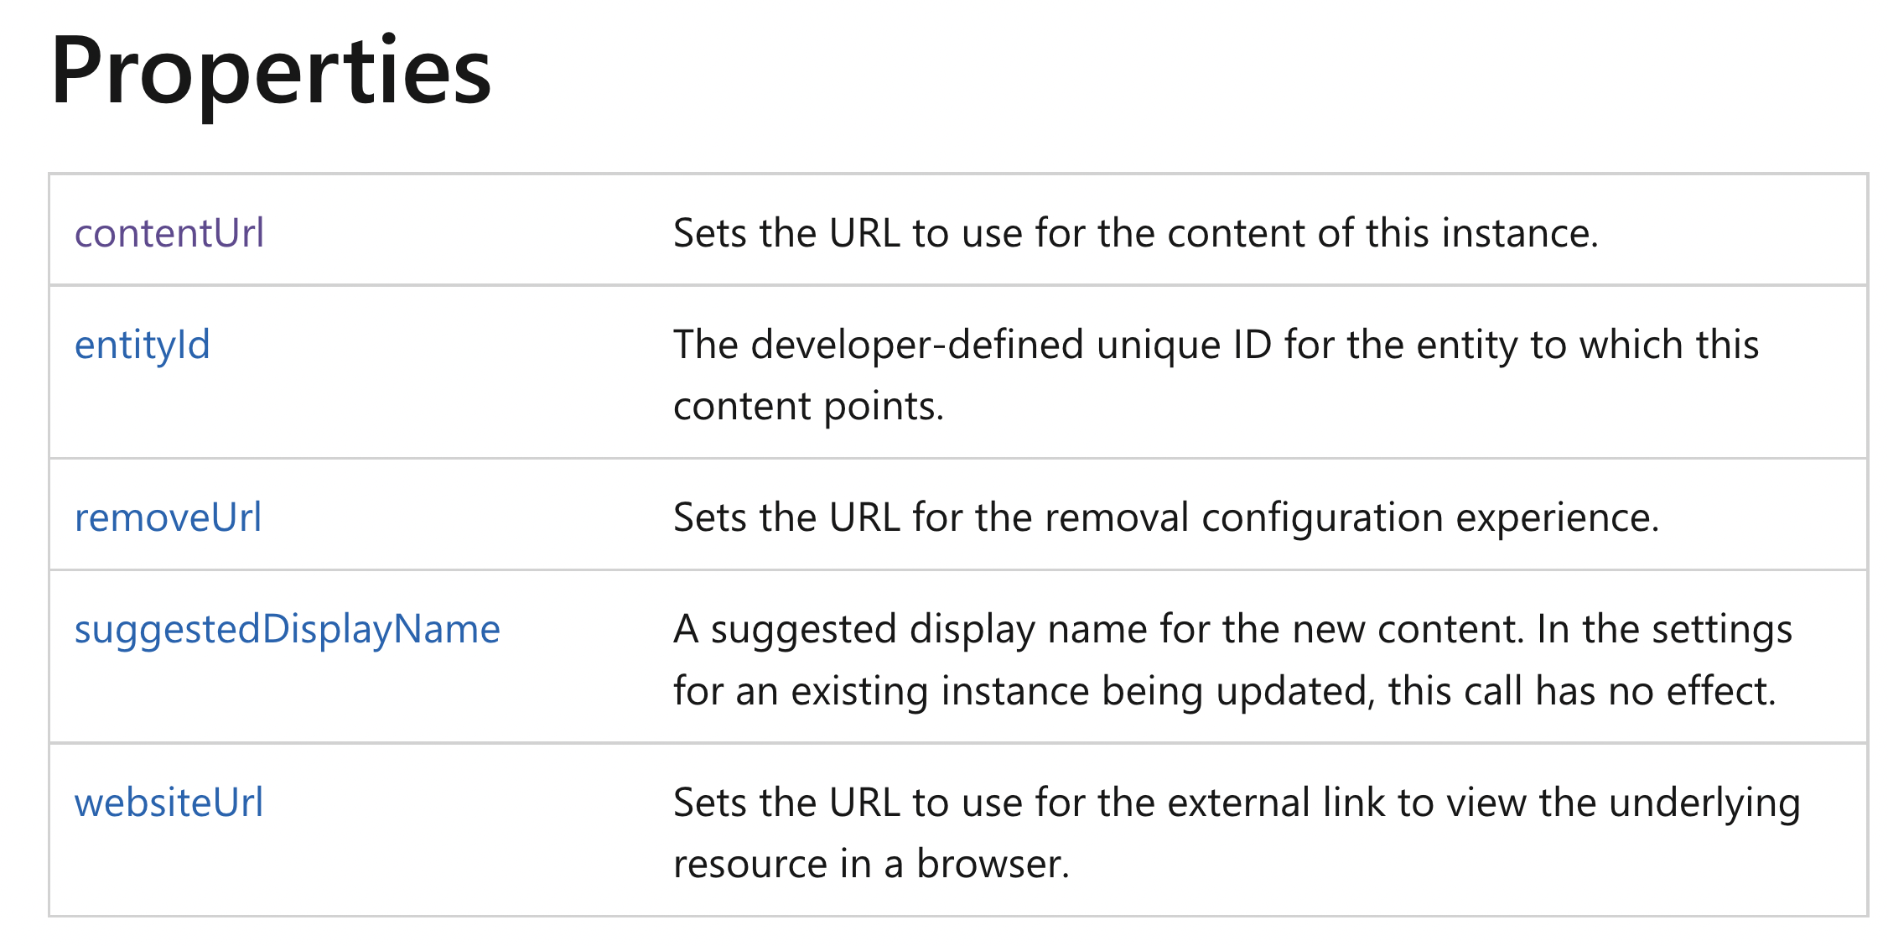Follow the removeUrl property link
This screenshot has width=1888, height=946.
pos(169,517)
